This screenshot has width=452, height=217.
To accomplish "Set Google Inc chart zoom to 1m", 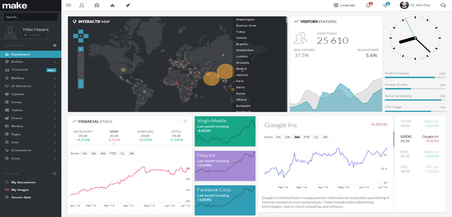I will 278,137.
